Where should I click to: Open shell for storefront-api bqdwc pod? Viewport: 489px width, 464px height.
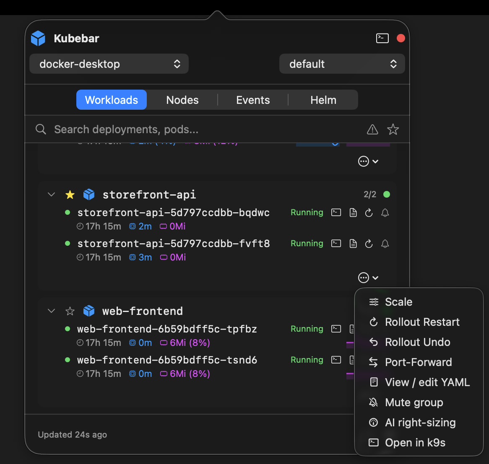[x=336, y=212]
